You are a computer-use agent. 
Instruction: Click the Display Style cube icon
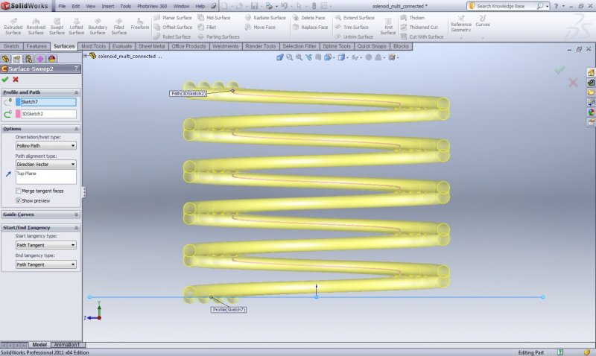342,57
